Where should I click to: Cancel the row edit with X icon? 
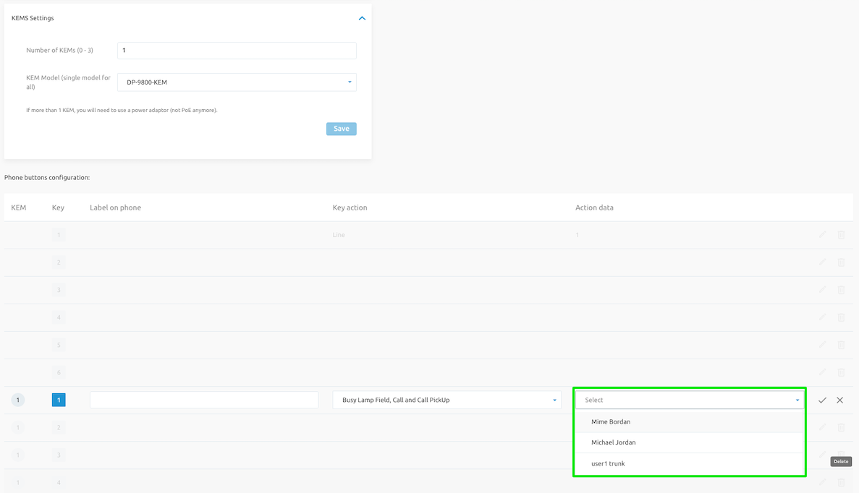point(839,400)
